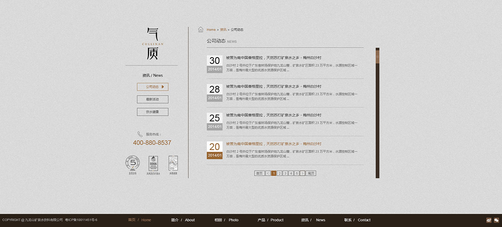Image resolution: width=502 pixels, height=227 pixels.
Task: Open the Weibo icon in the footer
Action: (489, 220)
